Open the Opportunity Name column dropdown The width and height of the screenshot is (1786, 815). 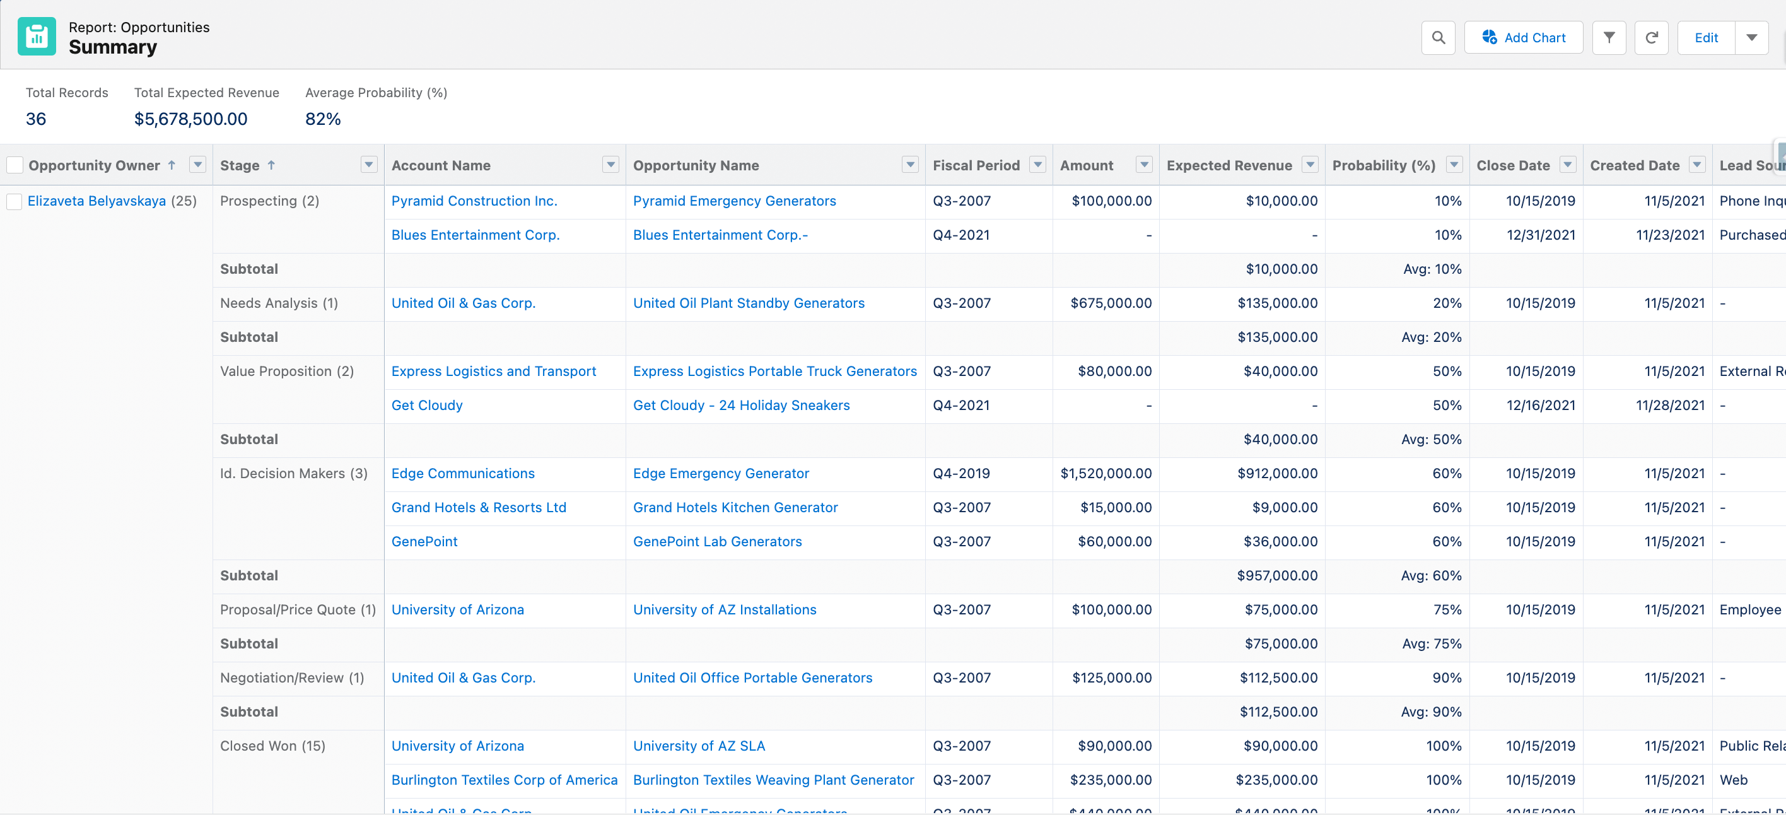[x=909, y=165]
